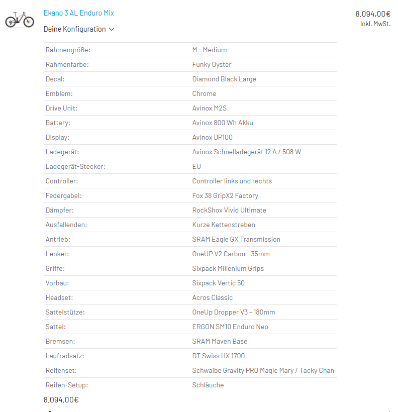Viewport: 398px width, 412px height.
Task: Open the Ekano 3 AL Enduro Mix link
Action: pyautogui.click(x=78, y=13)
